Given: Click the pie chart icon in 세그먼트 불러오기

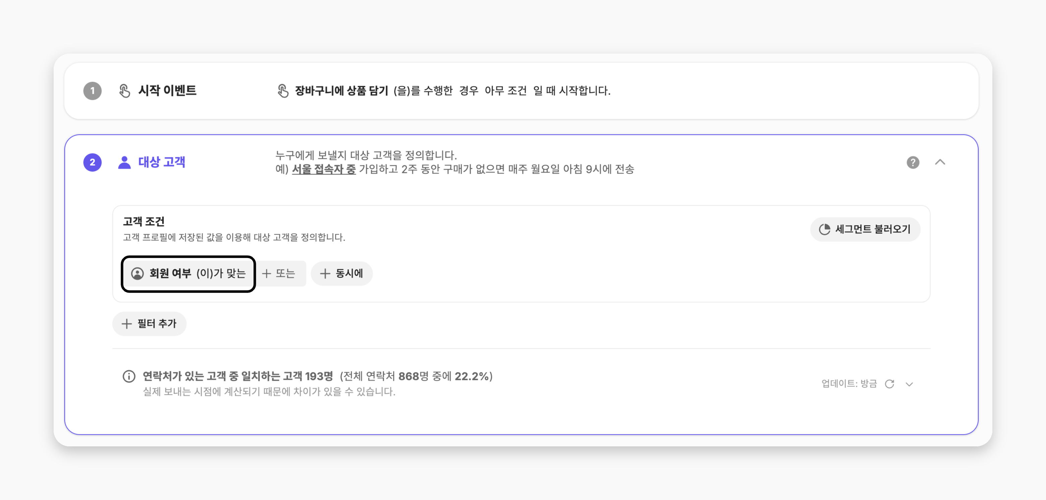Looking at the screenshot, I should coord(824,229).
